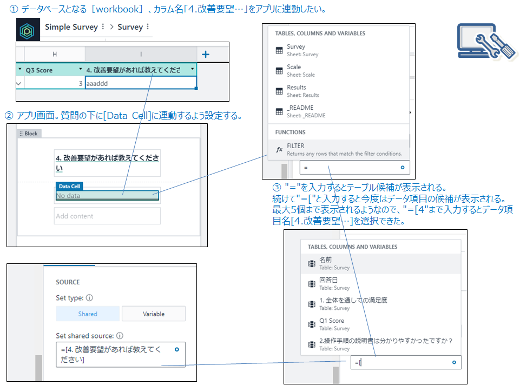
Task: Click the computer repair tools illustration
Action: [x=486, y=42]
